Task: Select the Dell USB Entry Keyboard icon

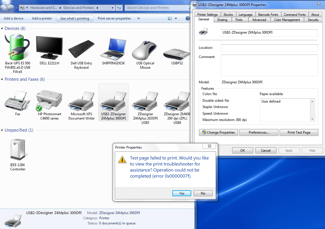Action: [x=81, y=49]
